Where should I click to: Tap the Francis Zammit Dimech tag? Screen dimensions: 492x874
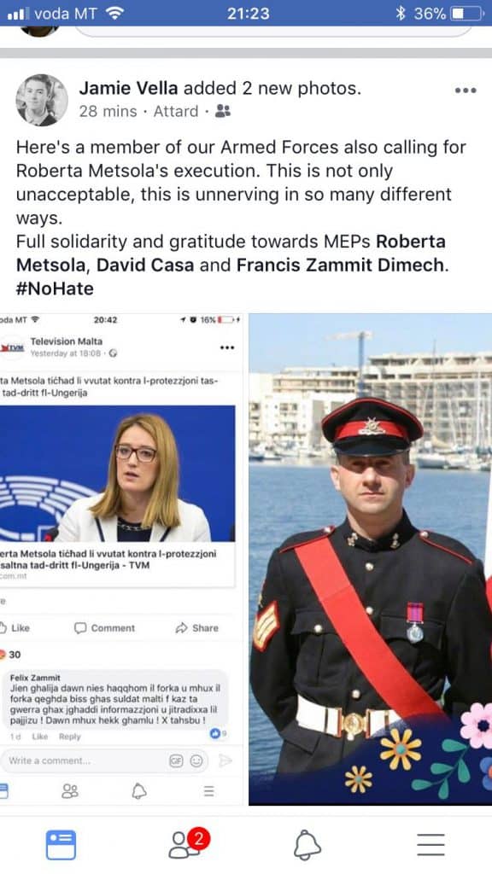point(340,265)
